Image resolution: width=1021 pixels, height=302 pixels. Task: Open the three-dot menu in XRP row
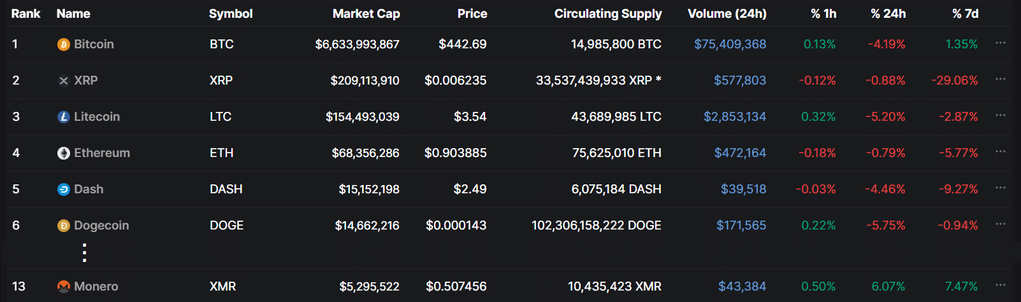(1000, 79)
